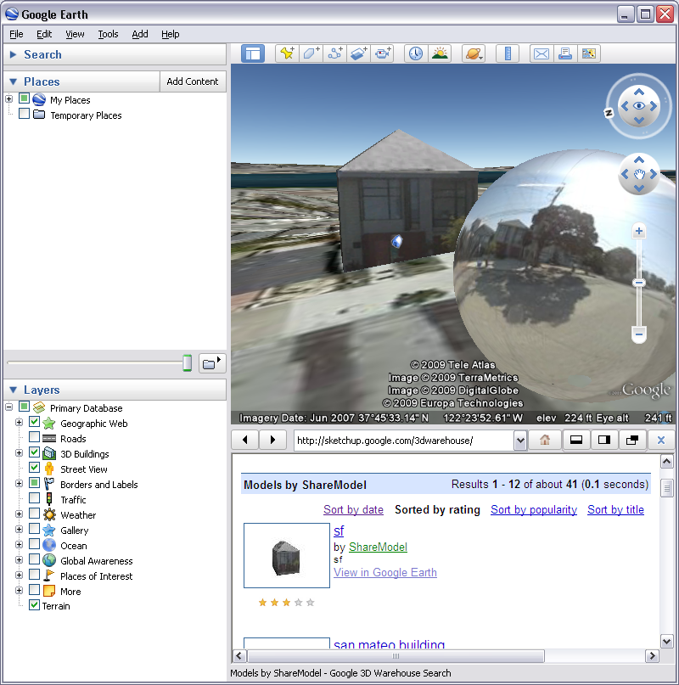Screen dimensions: 679x685
Task: Toggle the sunlight icon in toolbar
Action: click(440, 53)
